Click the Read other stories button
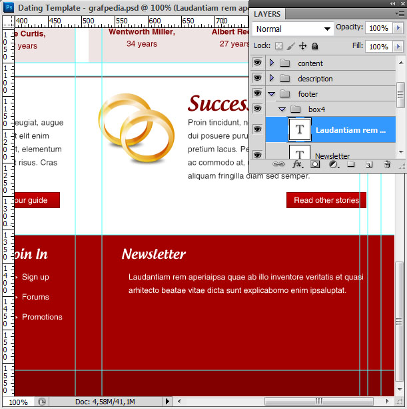 (326, 200)
